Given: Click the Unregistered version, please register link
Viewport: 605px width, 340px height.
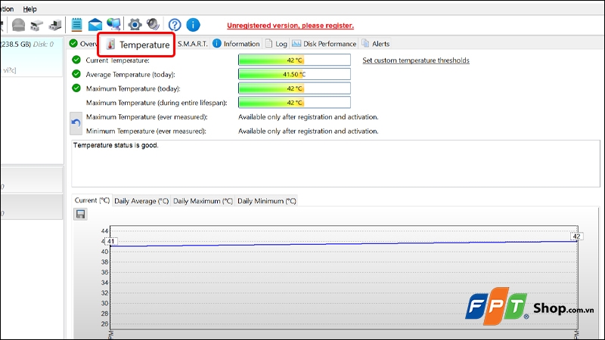Looking at the screenshot, I should coord(290,26).
